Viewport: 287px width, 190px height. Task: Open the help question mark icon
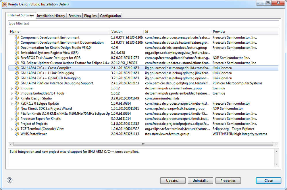[x=9, y=180]
